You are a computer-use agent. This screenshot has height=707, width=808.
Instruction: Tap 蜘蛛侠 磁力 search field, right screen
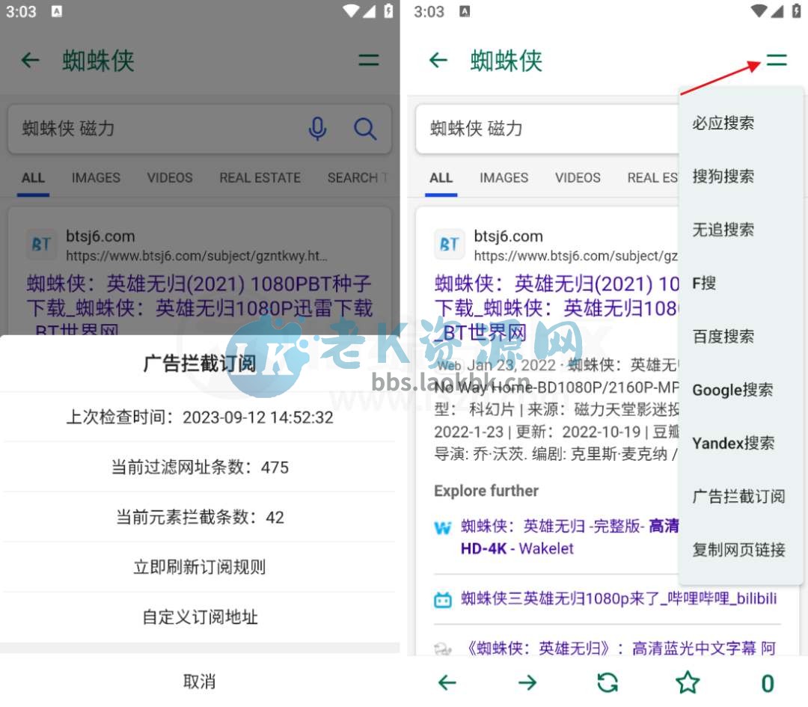point(547,129)
